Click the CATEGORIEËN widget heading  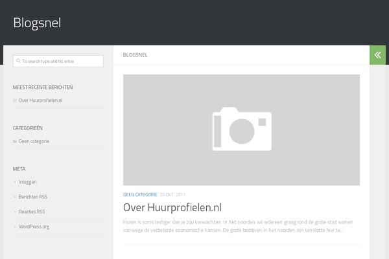tap(27, 128)
